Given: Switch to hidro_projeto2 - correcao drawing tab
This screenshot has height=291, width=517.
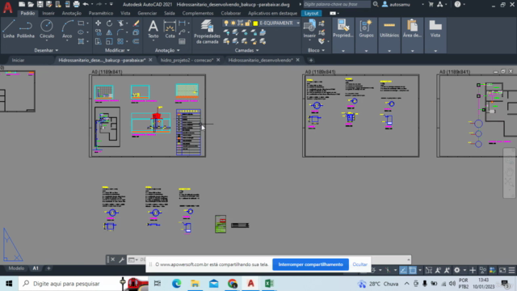Looking at the screenshot, I should [x=187, y=60].
